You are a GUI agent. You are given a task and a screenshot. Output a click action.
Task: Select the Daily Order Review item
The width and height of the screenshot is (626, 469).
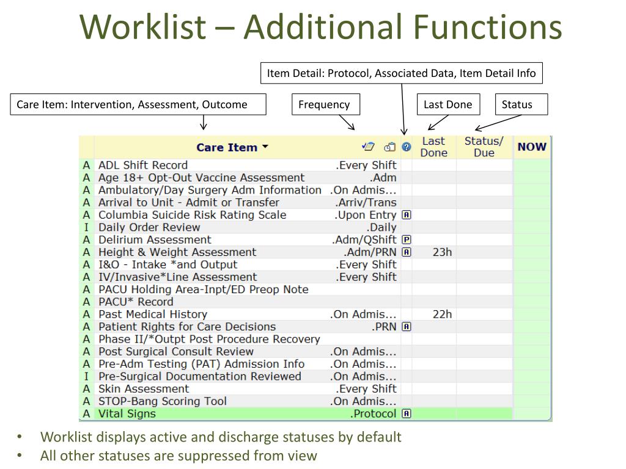coord(149,227)
